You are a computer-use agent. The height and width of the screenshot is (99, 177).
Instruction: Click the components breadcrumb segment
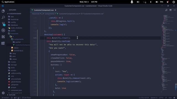point(50,14)
